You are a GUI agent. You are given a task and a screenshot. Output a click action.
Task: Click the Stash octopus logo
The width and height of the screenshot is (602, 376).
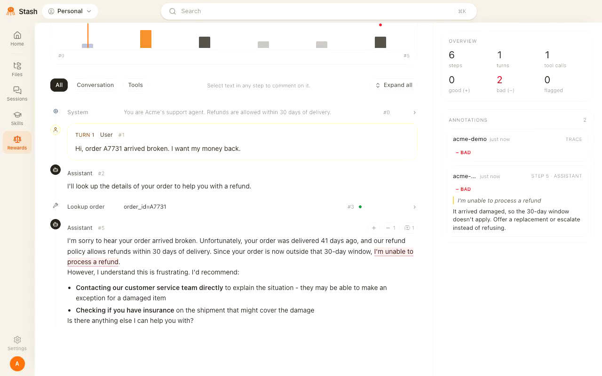(10, 11)
